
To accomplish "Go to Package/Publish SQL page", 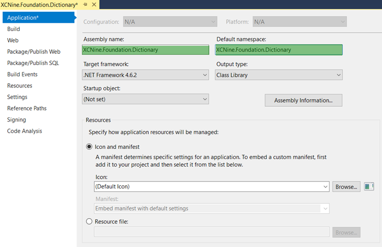I will click(x=33, y=63).
